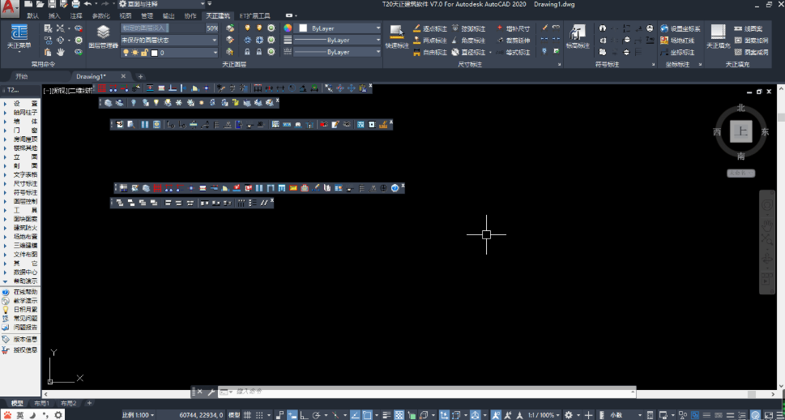This screenshot has width=785, height=420.
Task: Click 日积月累 tips link
Action: point(20,310)
